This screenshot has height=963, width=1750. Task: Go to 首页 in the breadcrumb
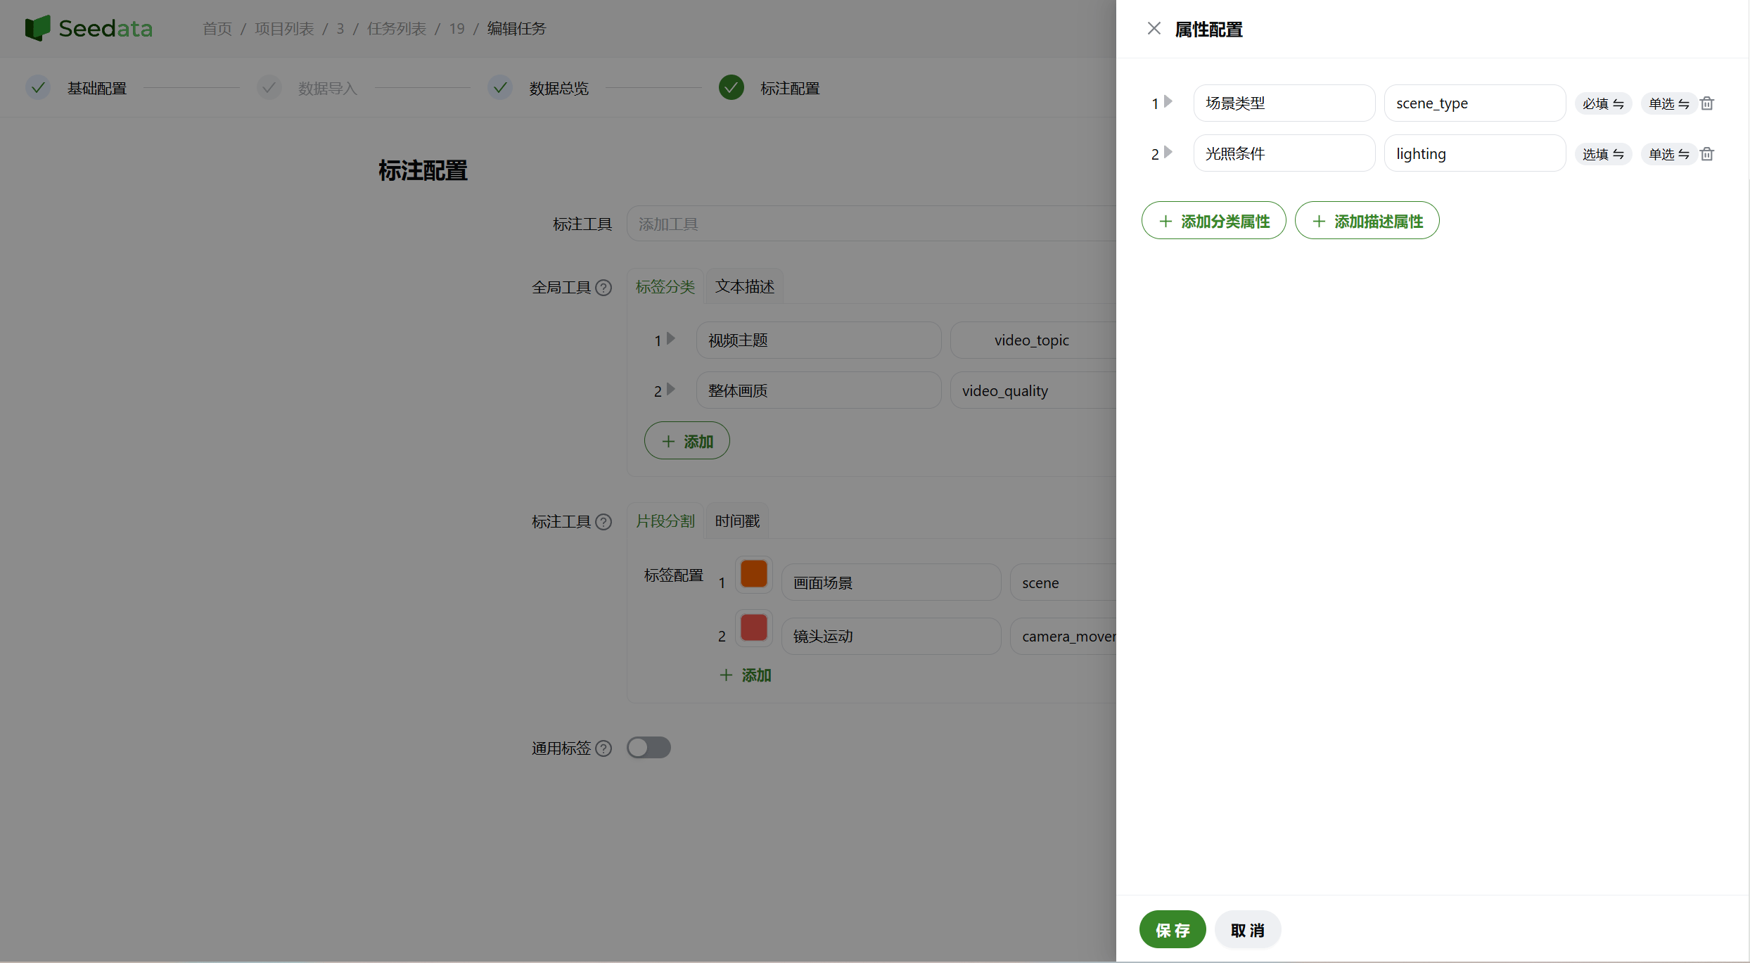217,29
